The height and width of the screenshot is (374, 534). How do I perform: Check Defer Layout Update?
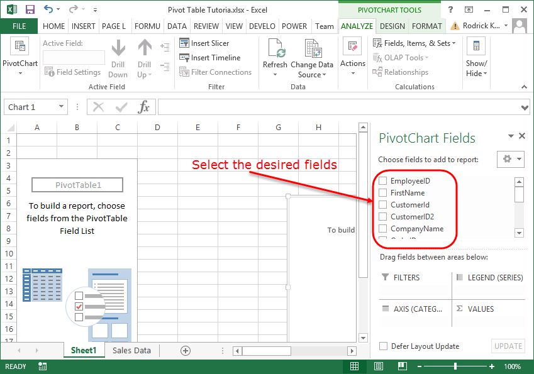(x=383, y=346)
